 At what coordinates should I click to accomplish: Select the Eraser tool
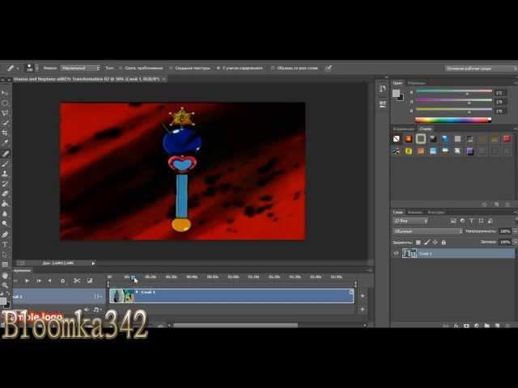[5, 194]
